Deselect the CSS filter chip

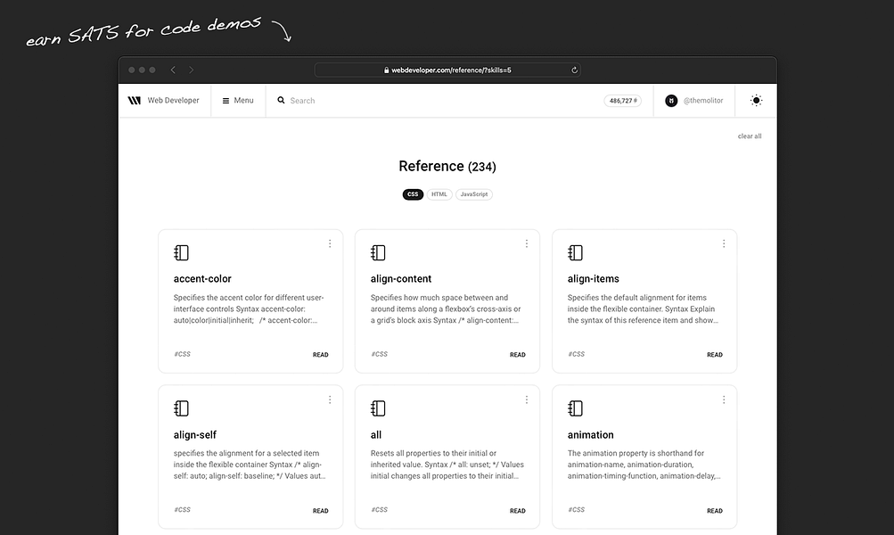click(x=412, y=193)
